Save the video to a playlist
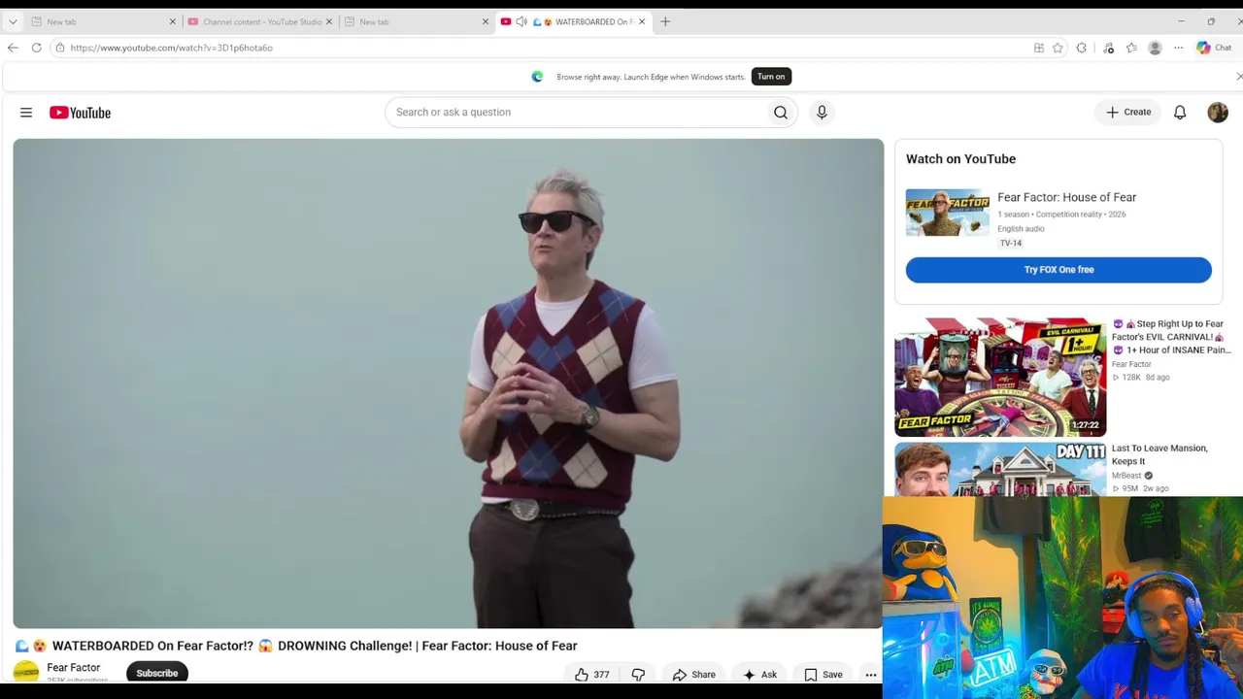 point(823,675)
